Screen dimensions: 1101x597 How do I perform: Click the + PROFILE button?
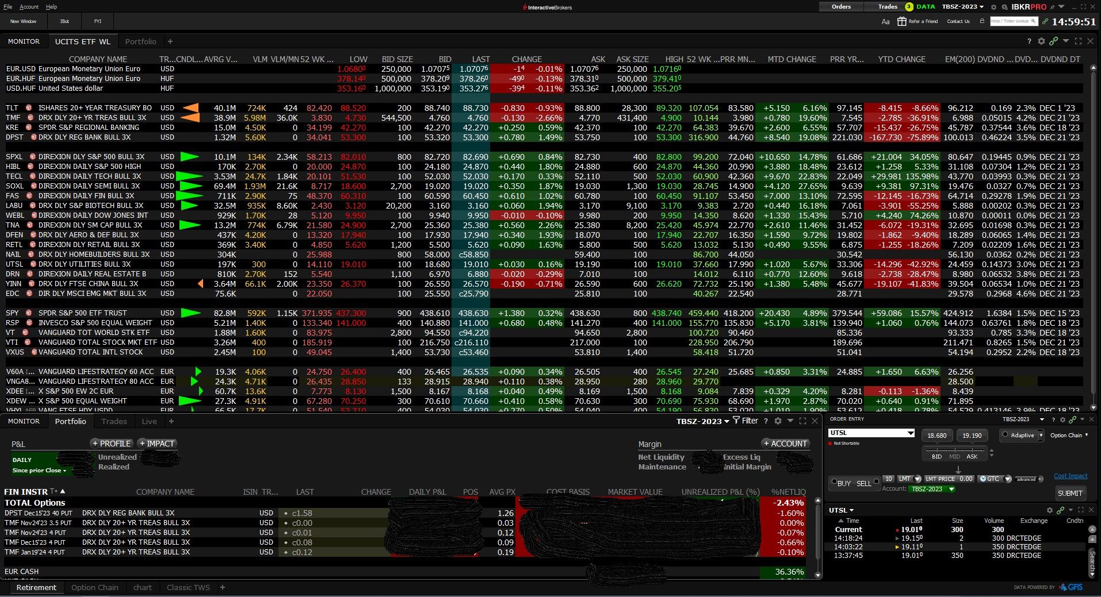[x=112, y=444]
